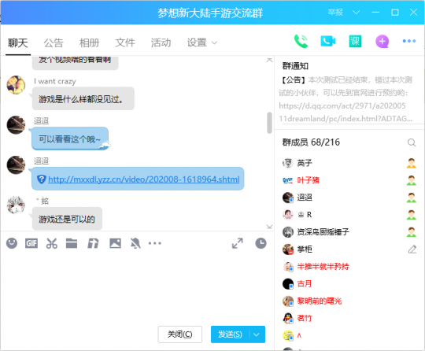Select member 叶子猪 in the list

point(349,180)
